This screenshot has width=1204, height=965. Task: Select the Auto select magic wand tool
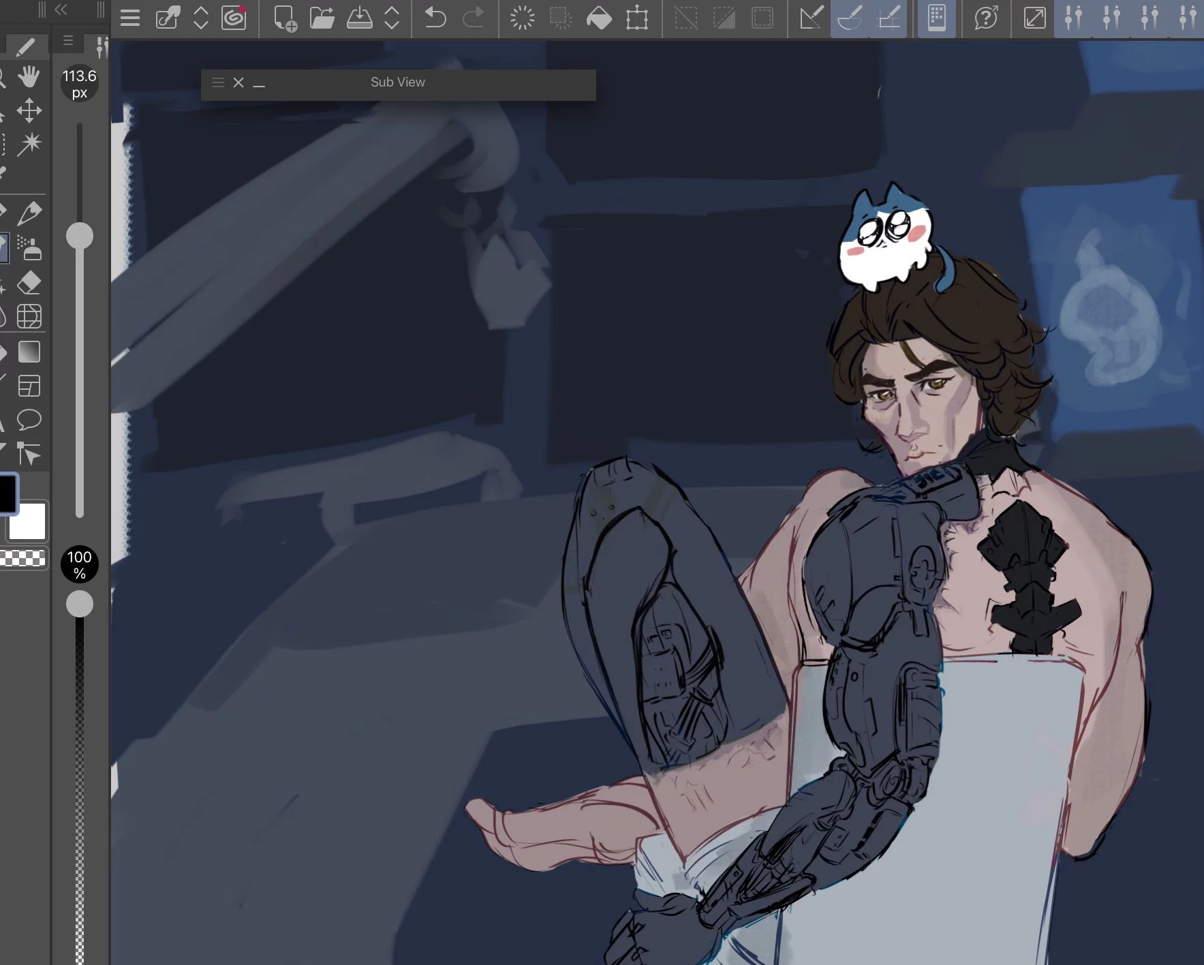tap(29, 144)
